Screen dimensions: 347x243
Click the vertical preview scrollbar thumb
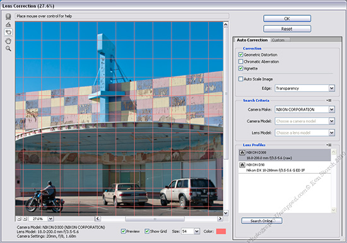pyautogui.click(x=226, y=93)
